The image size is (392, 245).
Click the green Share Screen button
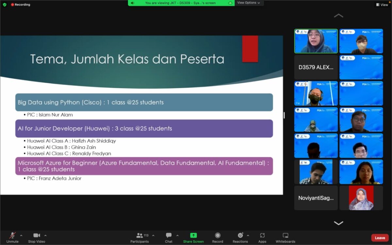point(193,237)
